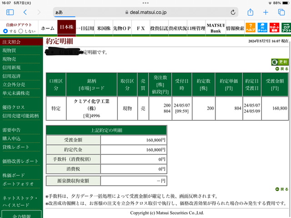Select ポートフォリオ in the sidebar
291x218 pixels.
(x=18, y=183)
